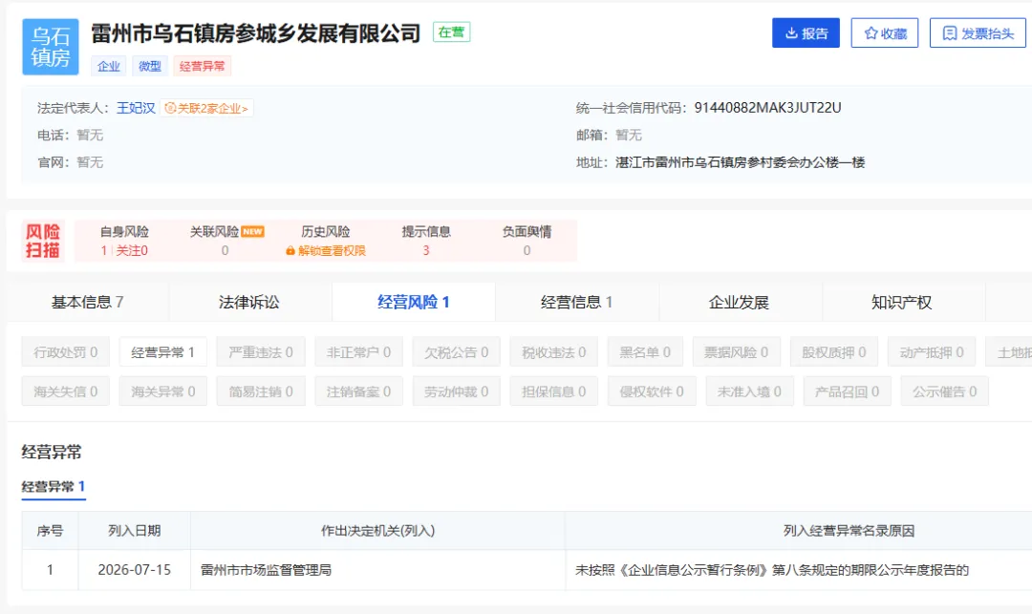Click the 在营 operating status badge

451,32
